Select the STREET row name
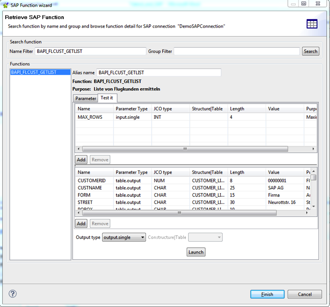The width and height of the screenshot is (330, 307). click(x=85, y=202)
